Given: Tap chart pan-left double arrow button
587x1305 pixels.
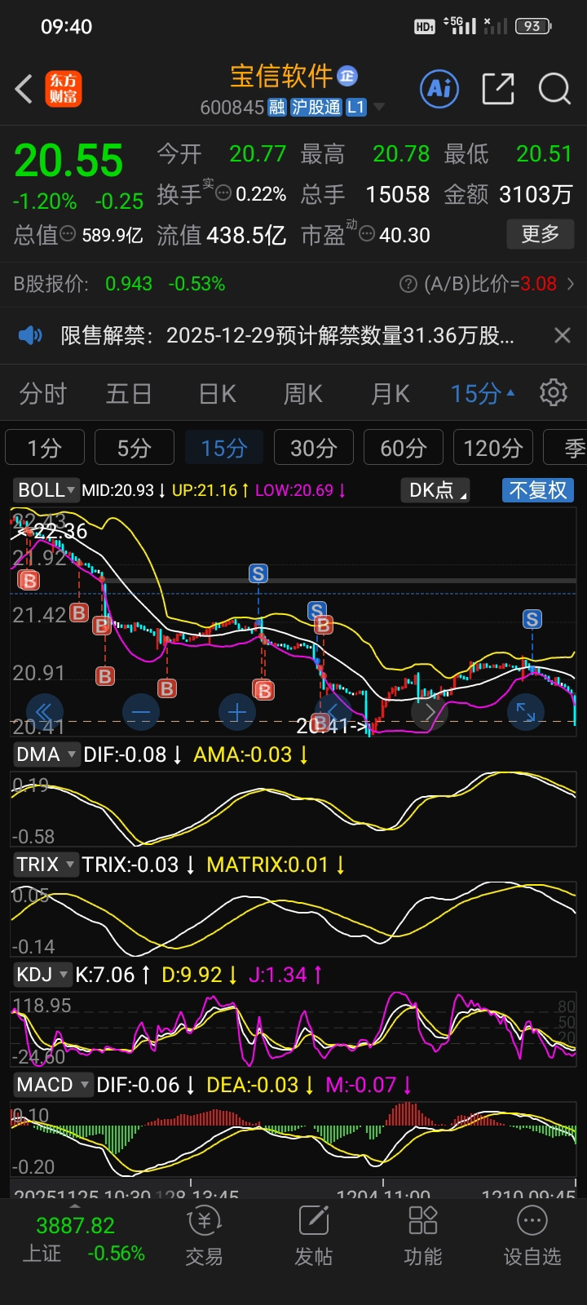Looking at the screenshot, I should coord(44,712).
